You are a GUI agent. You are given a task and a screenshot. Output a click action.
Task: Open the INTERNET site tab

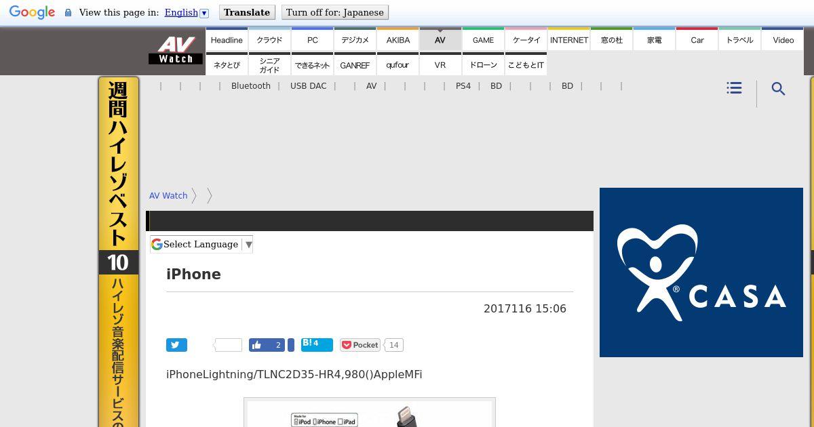tap(568, 40)
